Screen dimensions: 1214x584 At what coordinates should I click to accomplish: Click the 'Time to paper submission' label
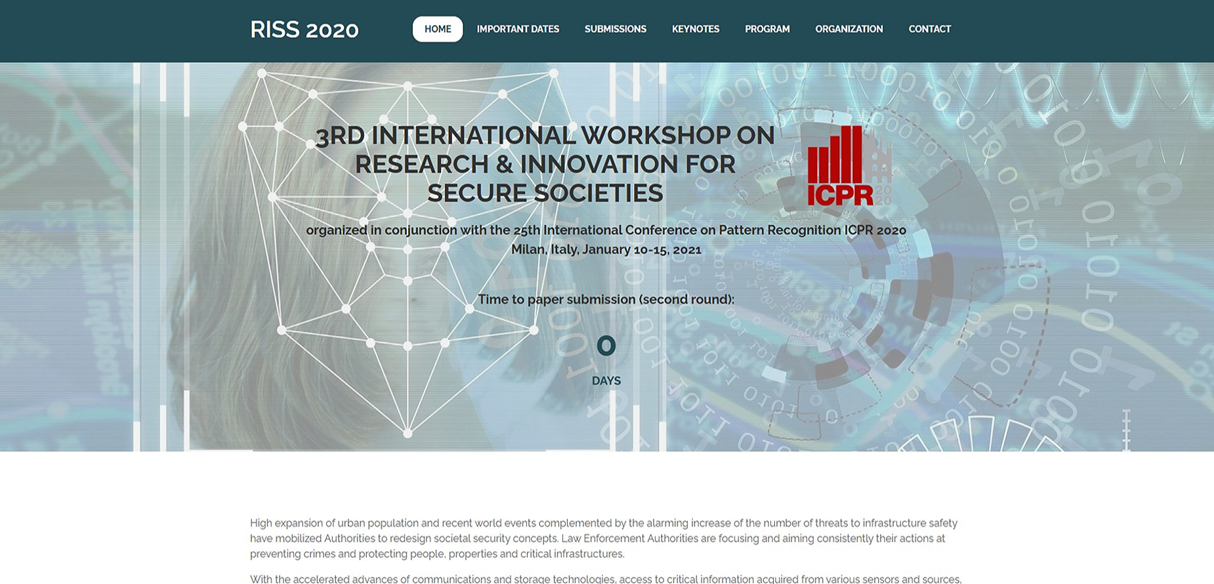pyautogui.click(x=606, y=300)
